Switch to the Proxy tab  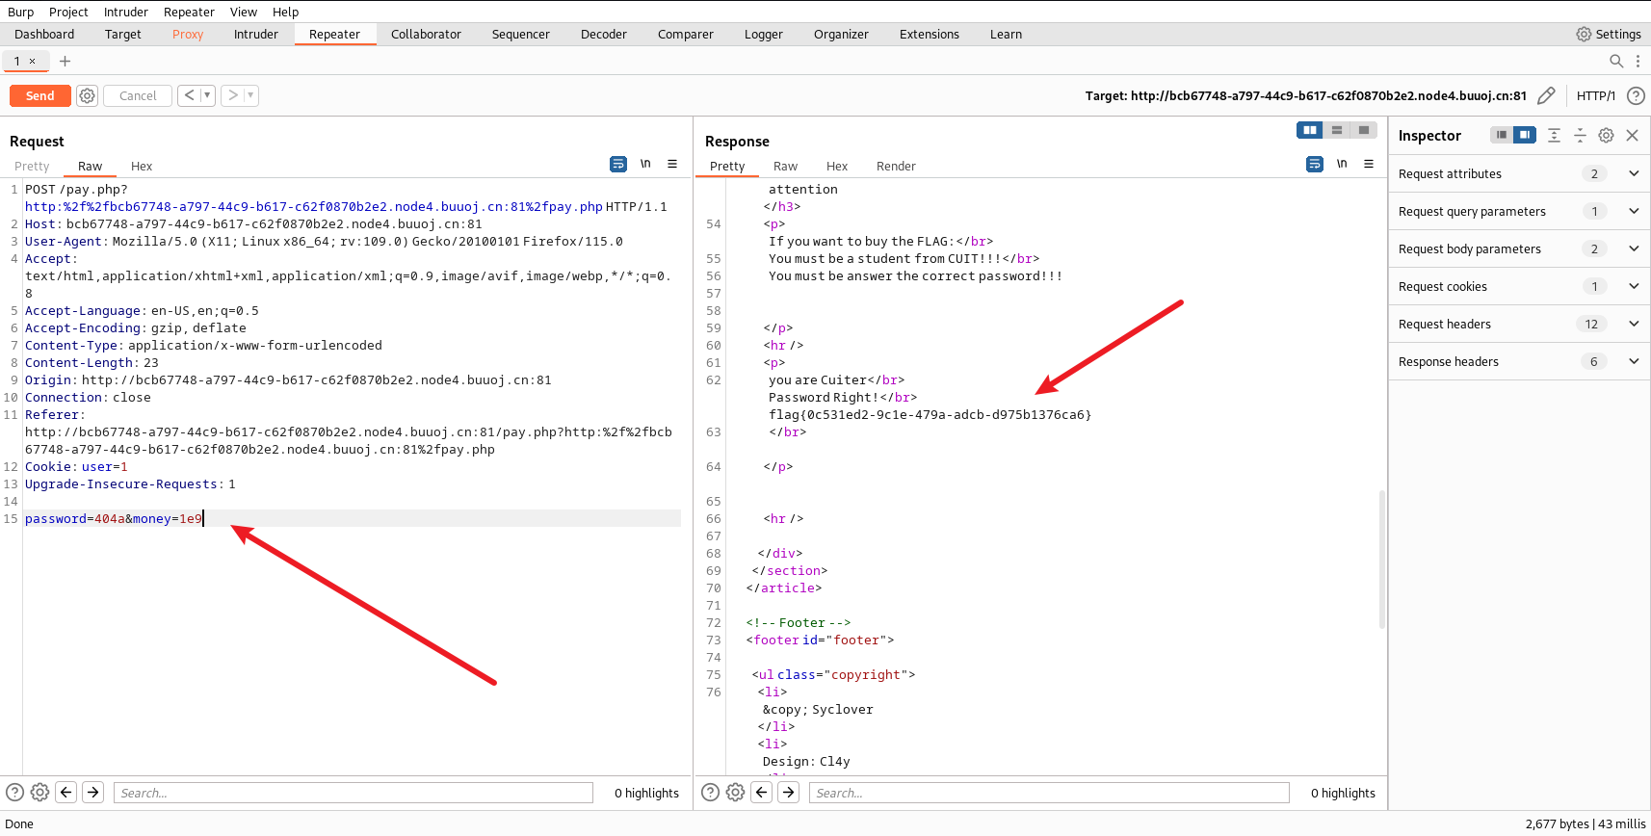188,34
